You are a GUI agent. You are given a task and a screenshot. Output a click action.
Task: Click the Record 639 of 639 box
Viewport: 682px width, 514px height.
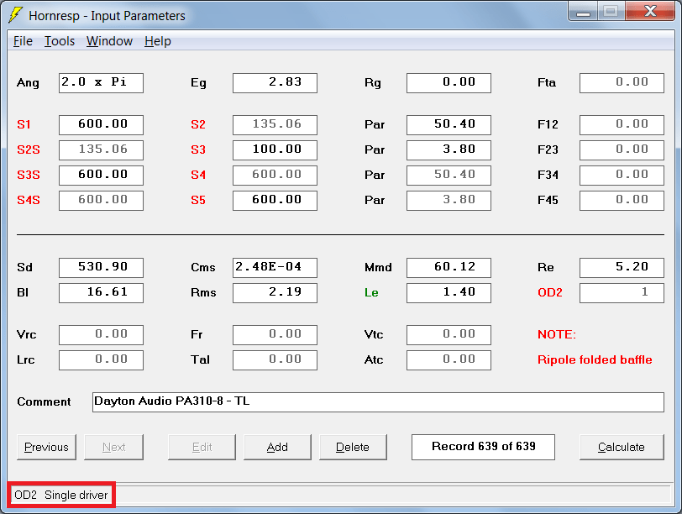[x=483, y=447]
